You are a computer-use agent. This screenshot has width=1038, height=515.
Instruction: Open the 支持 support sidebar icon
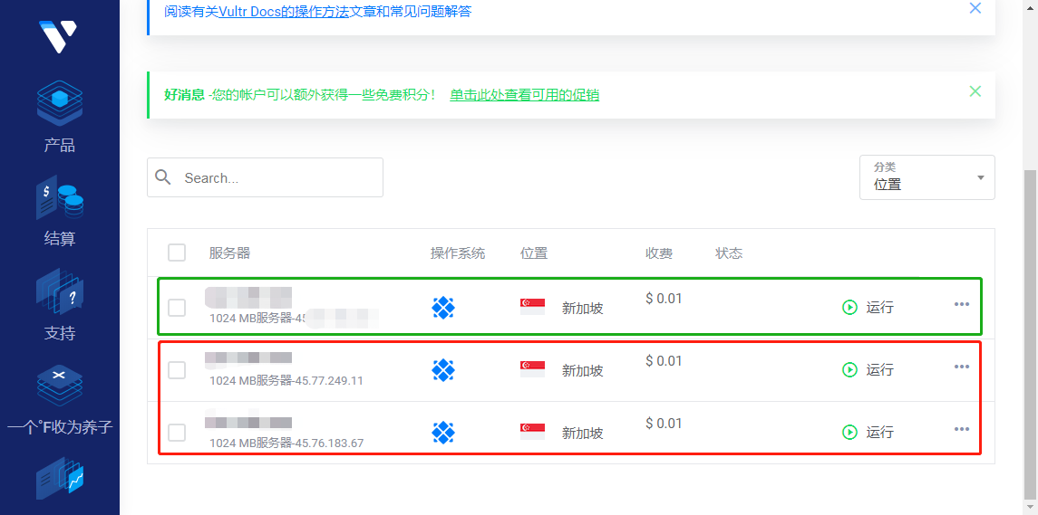(x=60, y=292)
